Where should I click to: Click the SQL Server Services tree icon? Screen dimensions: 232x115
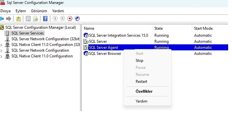click(7, 33)
